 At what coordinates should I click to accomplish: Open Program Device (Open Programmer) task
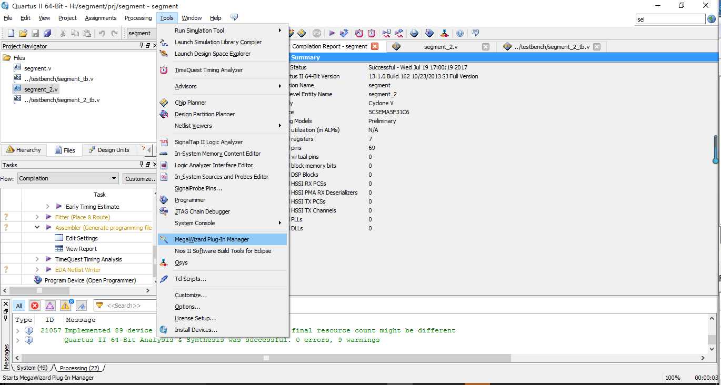[x=90, y=280]
